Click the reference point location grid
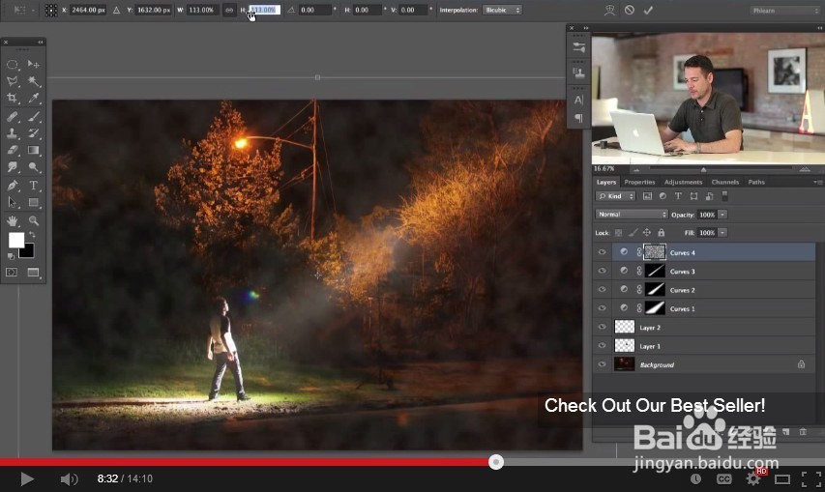The width and height of the screenshot is (825, 492). pos(51,10)
